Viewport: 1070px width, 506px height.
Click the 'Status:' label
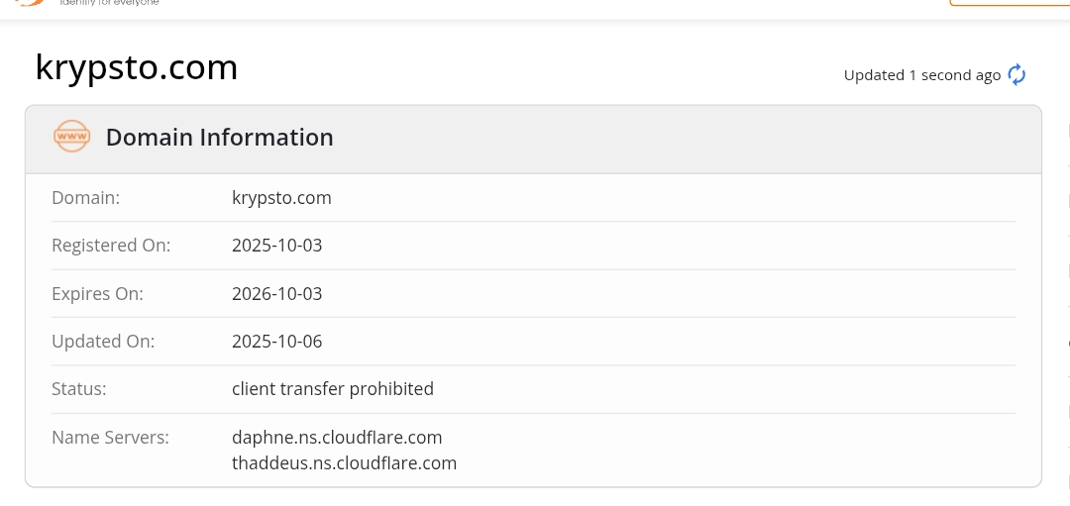[x=78, y=389]
